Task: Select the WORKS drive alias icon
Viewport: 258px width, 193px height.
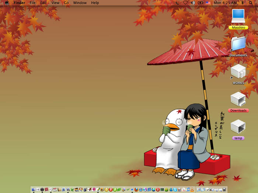Action: point(238,71)
